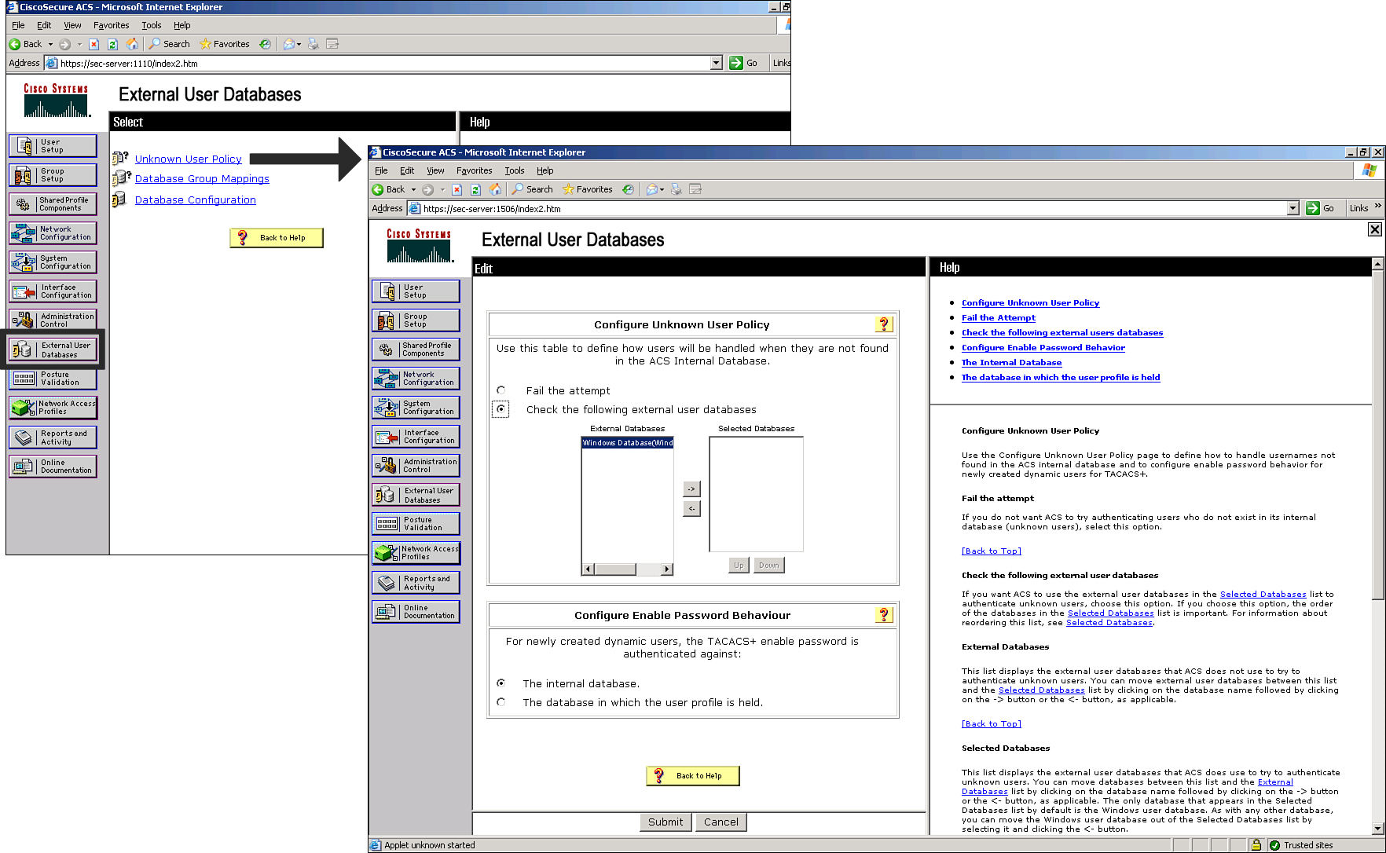Click Posture Validation in back window
The width and height of the screenshot is (1386, 853).
click(x=53, y=379)
